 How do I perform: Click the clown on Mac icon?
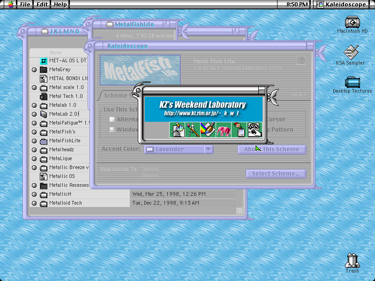(x=239, y=130)
